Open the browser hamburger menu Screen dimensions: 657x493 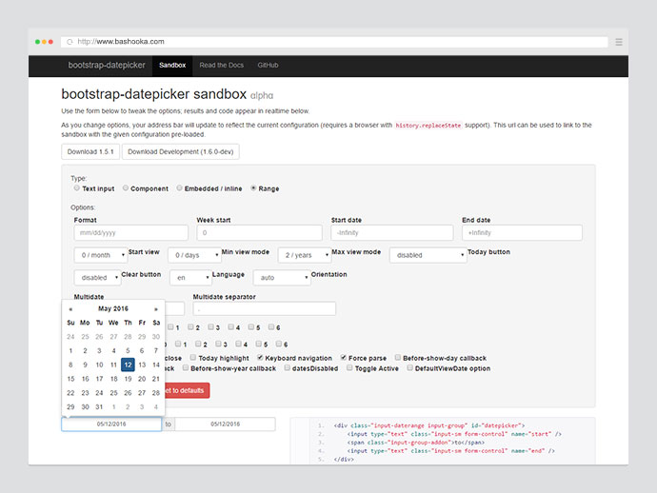(x=619, y=42)
